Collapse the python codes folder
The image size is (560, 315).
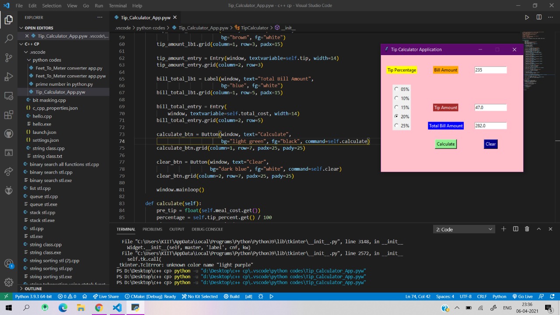click(x=46, y=60)
